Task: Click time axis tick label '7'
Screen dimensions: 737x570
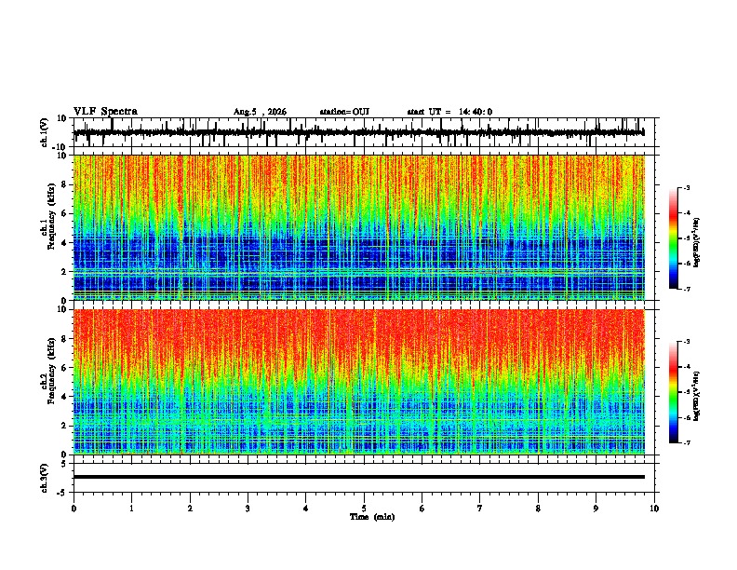Action: click(x=480, y=509)
